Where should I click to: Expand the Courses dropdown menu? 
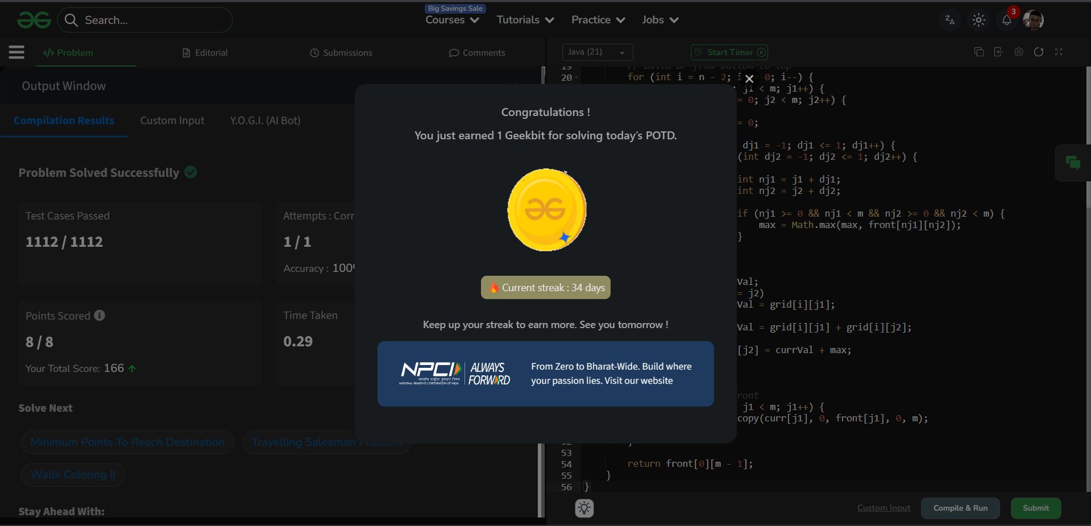click(x=452, y=20)
